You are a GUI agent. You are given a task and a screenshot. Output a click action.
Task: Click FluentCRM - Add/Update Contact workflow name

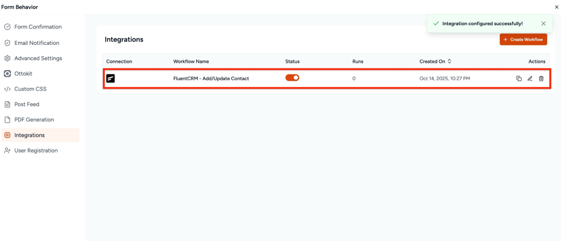[x=211, y=79]
